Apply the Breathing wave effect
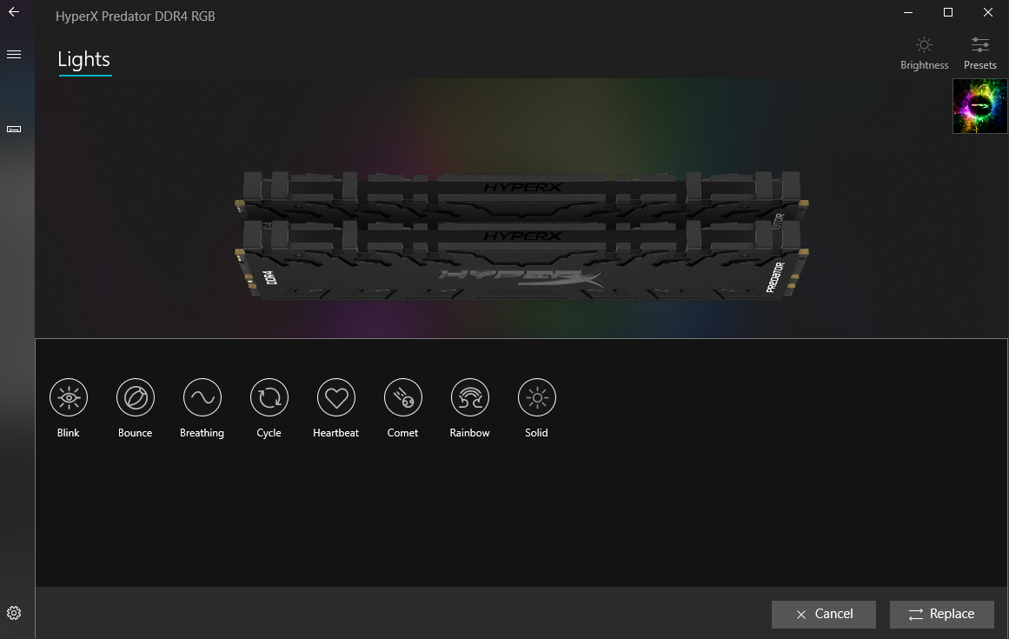The width and height of the screenshot is (1009, 639). [202, 397]
